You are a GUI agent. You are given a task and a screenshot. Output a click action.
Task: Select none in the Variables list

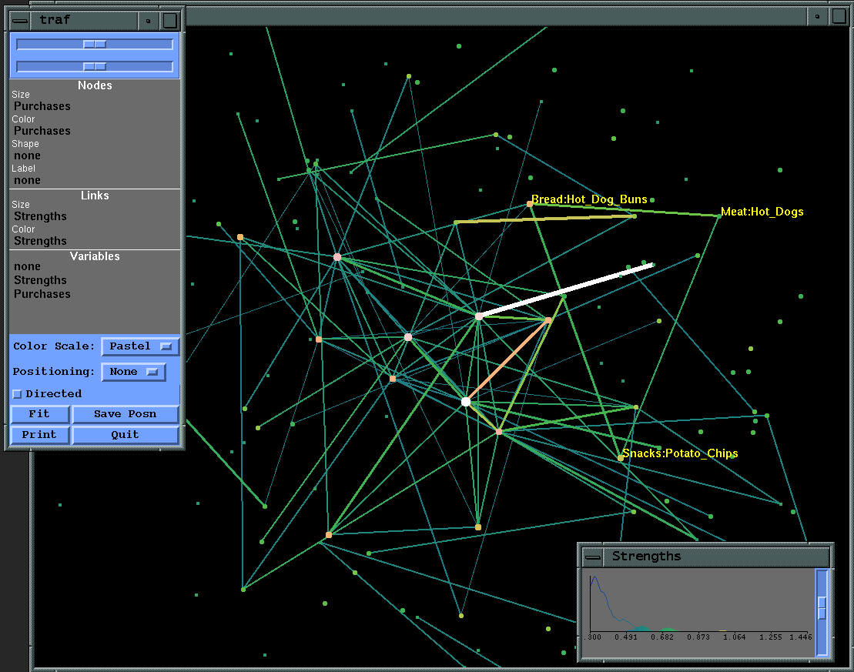point(27,266)
